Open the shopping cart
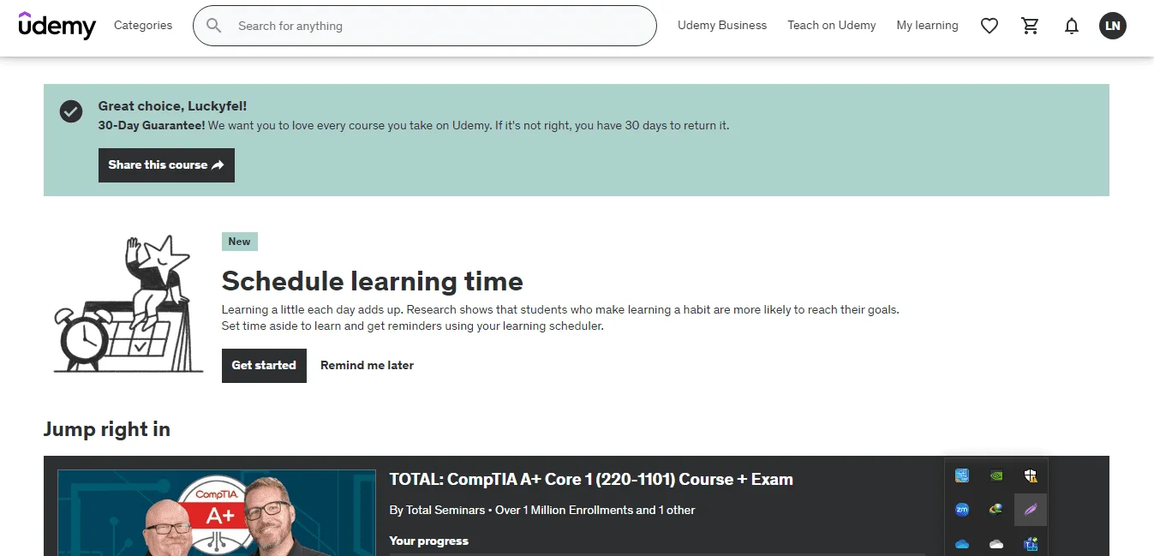1154x556 pixels. coord(1031,26)
